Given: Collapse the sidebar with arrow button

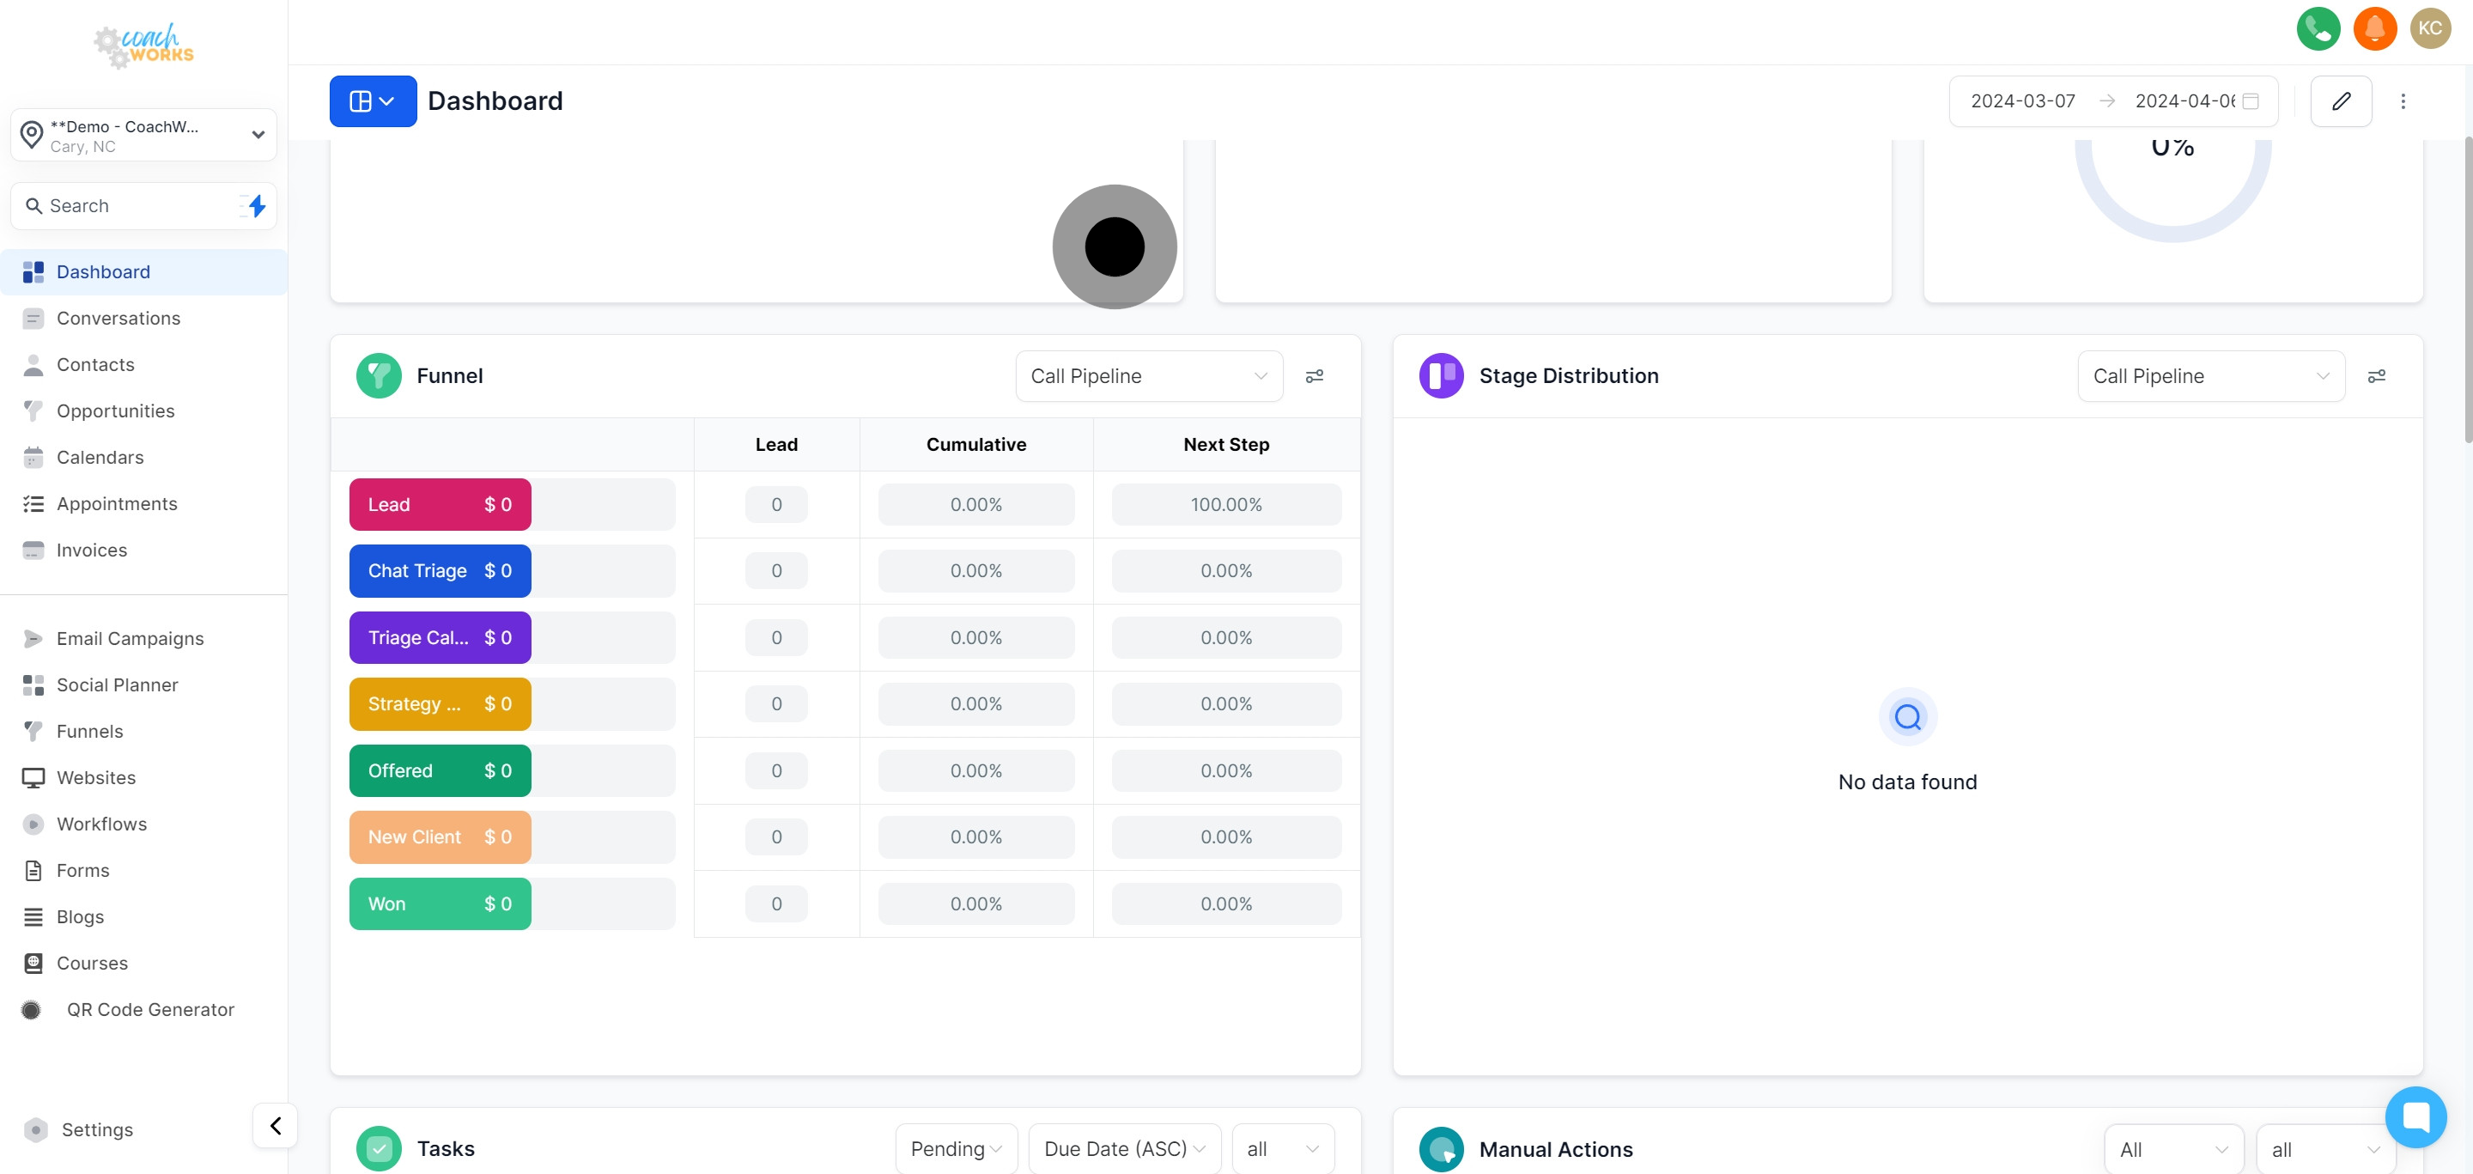Looking at the screenshot, I should [x=276, y=1125].
